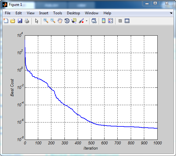Click the Link Plot icon

click(x=94, y=21)
